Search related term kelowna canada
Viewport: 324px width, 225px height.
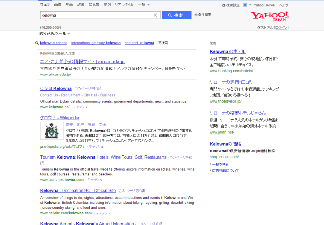[x=54, y=43]
